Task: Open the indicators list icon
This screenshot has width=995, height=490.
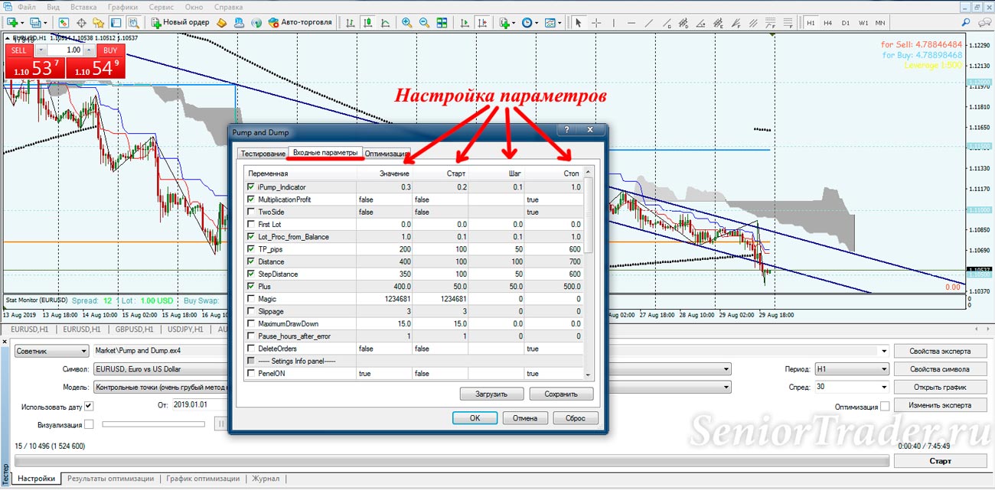Action: tap(505, 23)
